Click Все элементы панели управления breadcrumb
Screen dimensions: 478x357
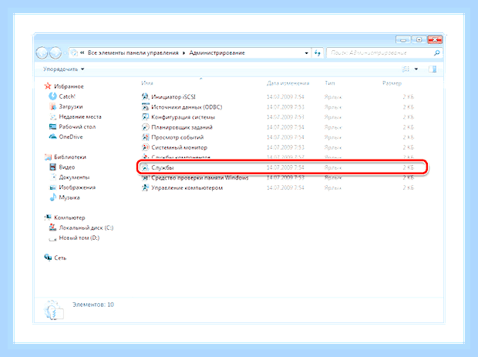133,52
